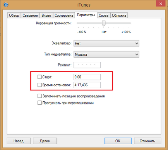This screenshot has width=168, height=150.
Task: Switch to the Обложка tab
Action: click(x=119, y=15)
